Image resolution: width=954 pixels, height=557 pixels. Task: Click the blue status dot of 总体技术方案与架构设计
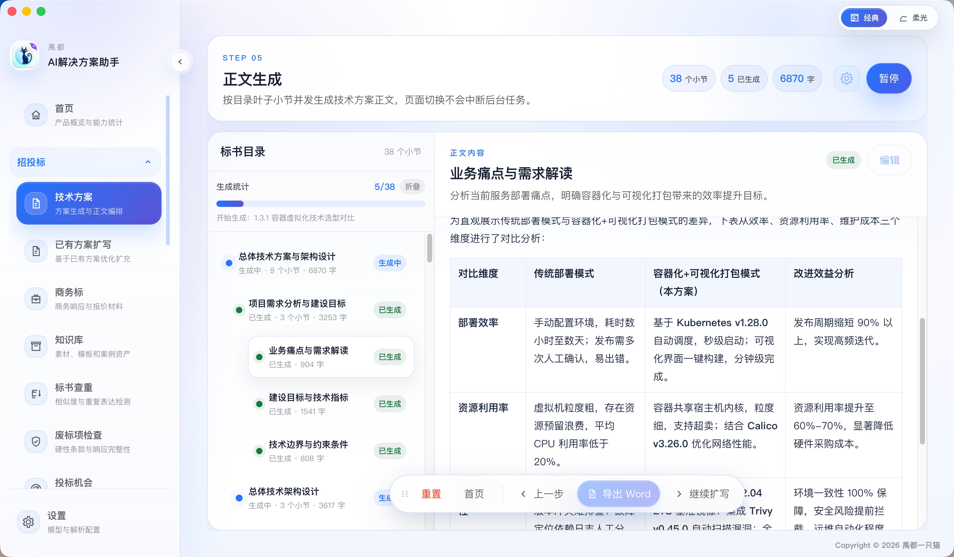pos(229,263)
